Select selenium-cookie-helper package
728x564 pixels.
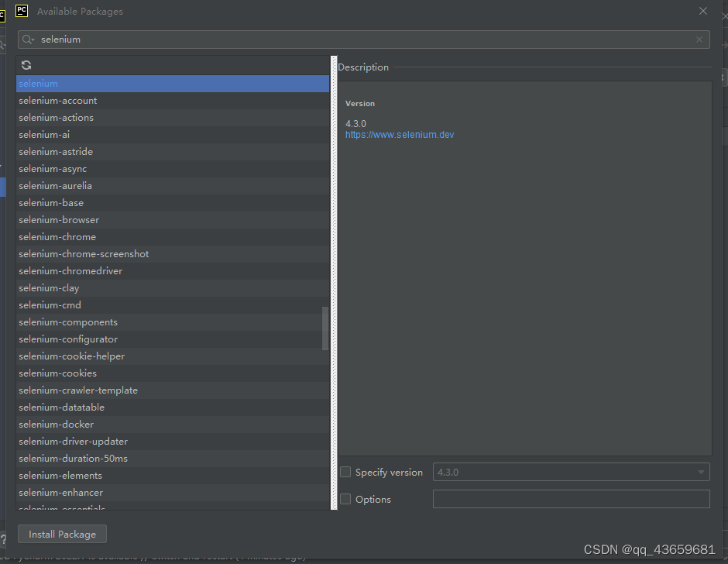(x=173, y=356)
